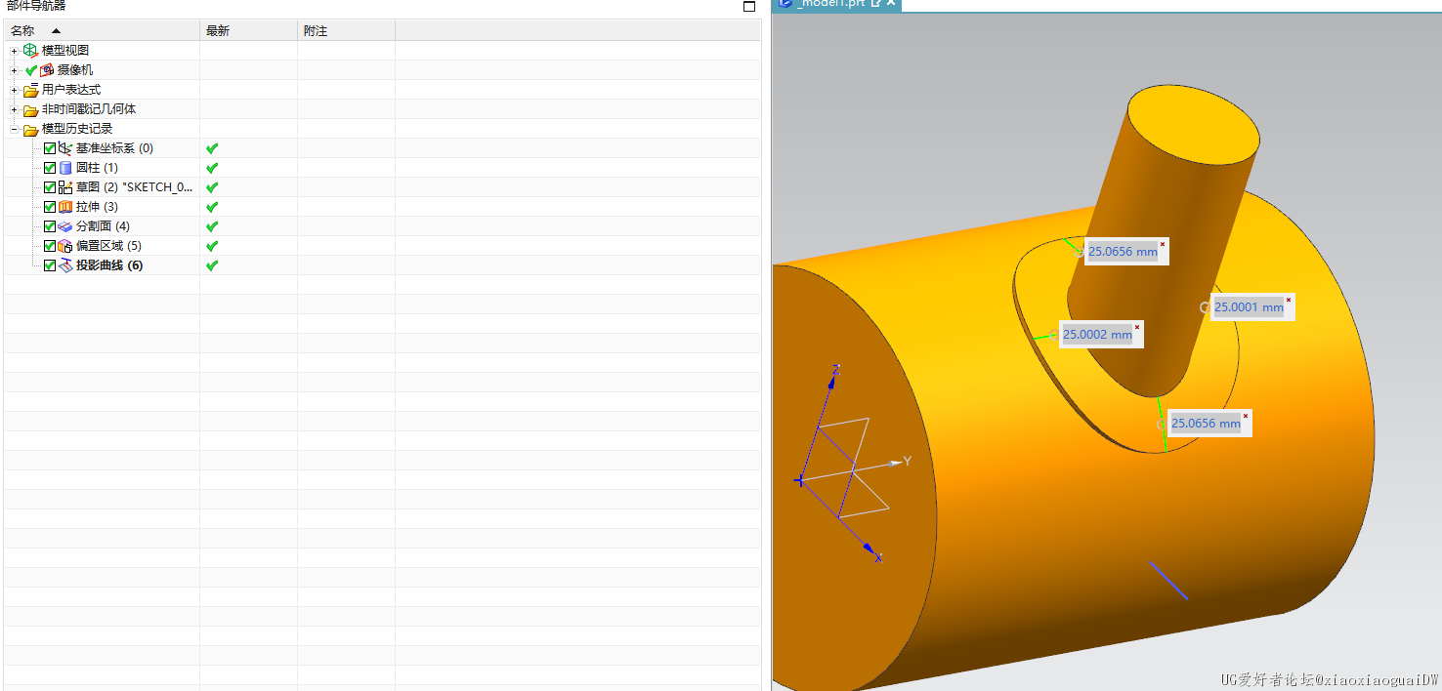The width and height of the screenshot is (1442, 691).
Task: Click the sort arrow in the 名称 header
Action: [56, 31]
